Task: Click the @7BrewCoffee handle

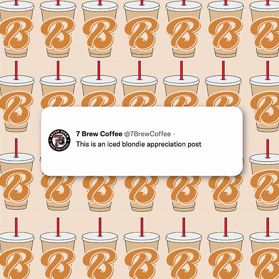Action: (x=147, y=134)
